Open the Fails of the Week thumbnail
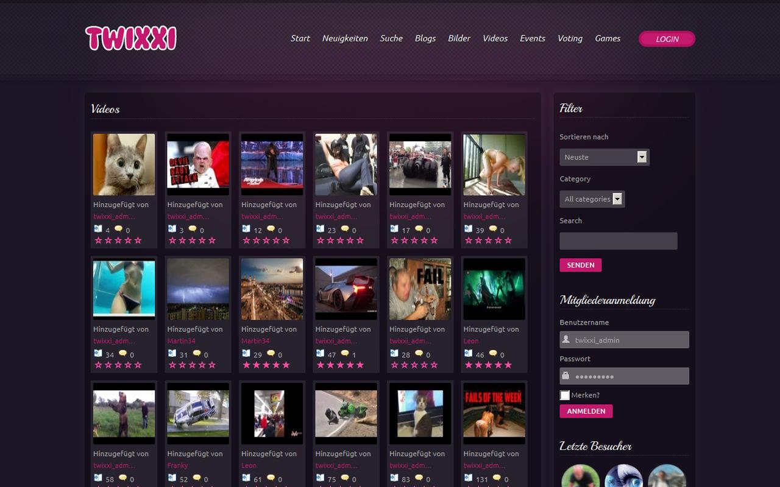This screenshot has height=487, width=780. (x=494, y=414)
